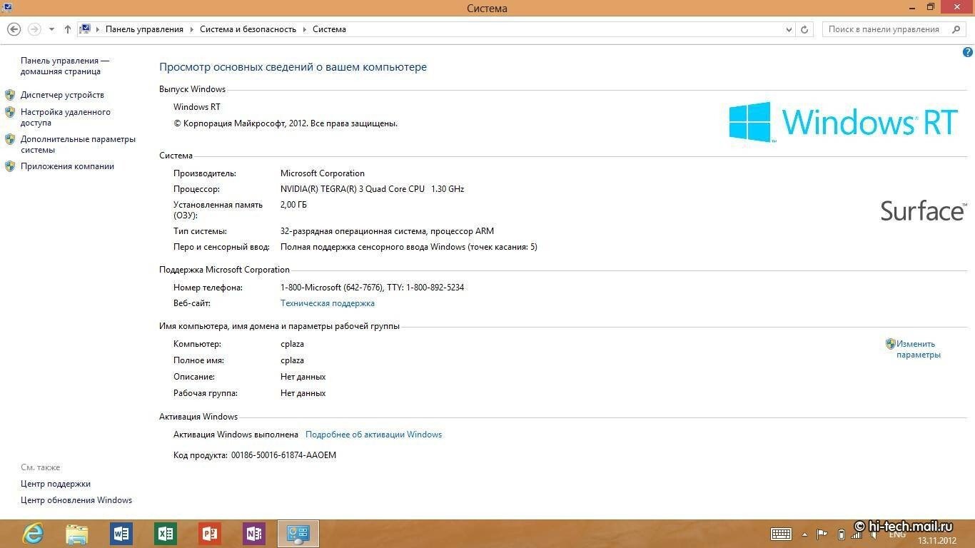
Task: Click installed memory value 2,00 ГБ
Action: 293,205
